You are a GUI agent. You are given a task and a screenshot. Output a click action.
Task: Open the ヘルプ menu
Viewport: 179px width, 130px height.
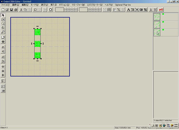pyautogui.click(x=108, y=5)
